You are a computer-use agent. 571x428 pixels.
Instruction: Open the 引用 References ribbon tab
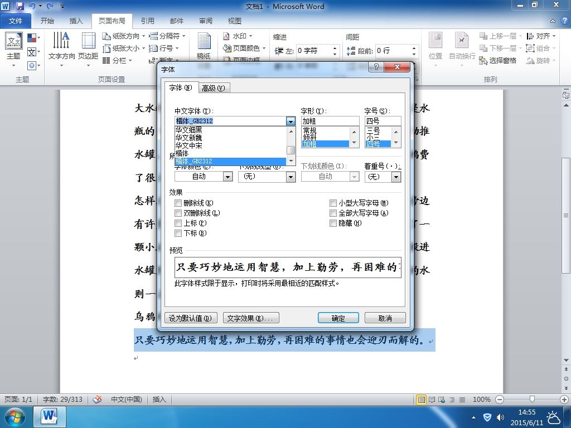tap(147, 21)
